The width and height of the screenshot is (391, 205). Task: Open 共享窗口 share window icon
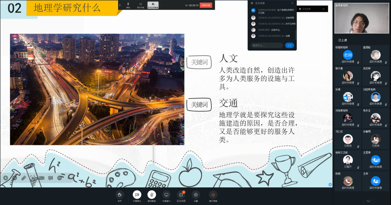click(166, 194)
